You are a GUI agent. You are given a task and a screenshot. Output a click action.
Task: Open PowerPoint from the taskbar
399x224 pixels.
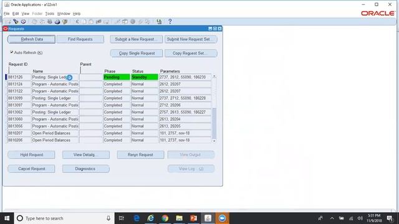coord(194,218)
